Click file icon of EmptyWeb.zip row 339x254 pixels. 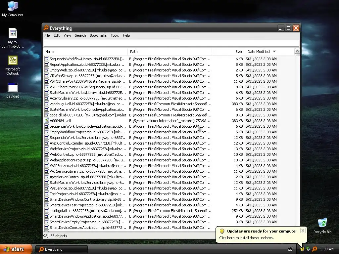[x=47, y=70]
